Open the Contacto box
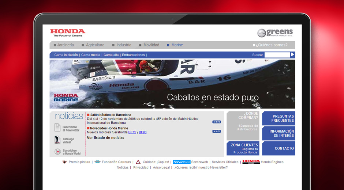Viewport: 344px width, 190px height. point(278,148)
